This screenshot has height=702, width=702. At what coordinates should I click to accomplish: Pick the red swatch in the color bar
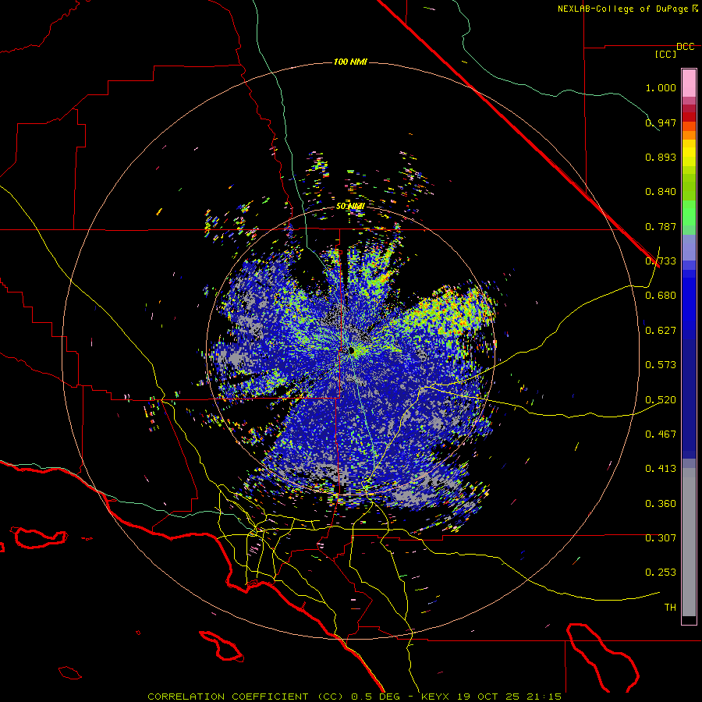click(689, 117)
